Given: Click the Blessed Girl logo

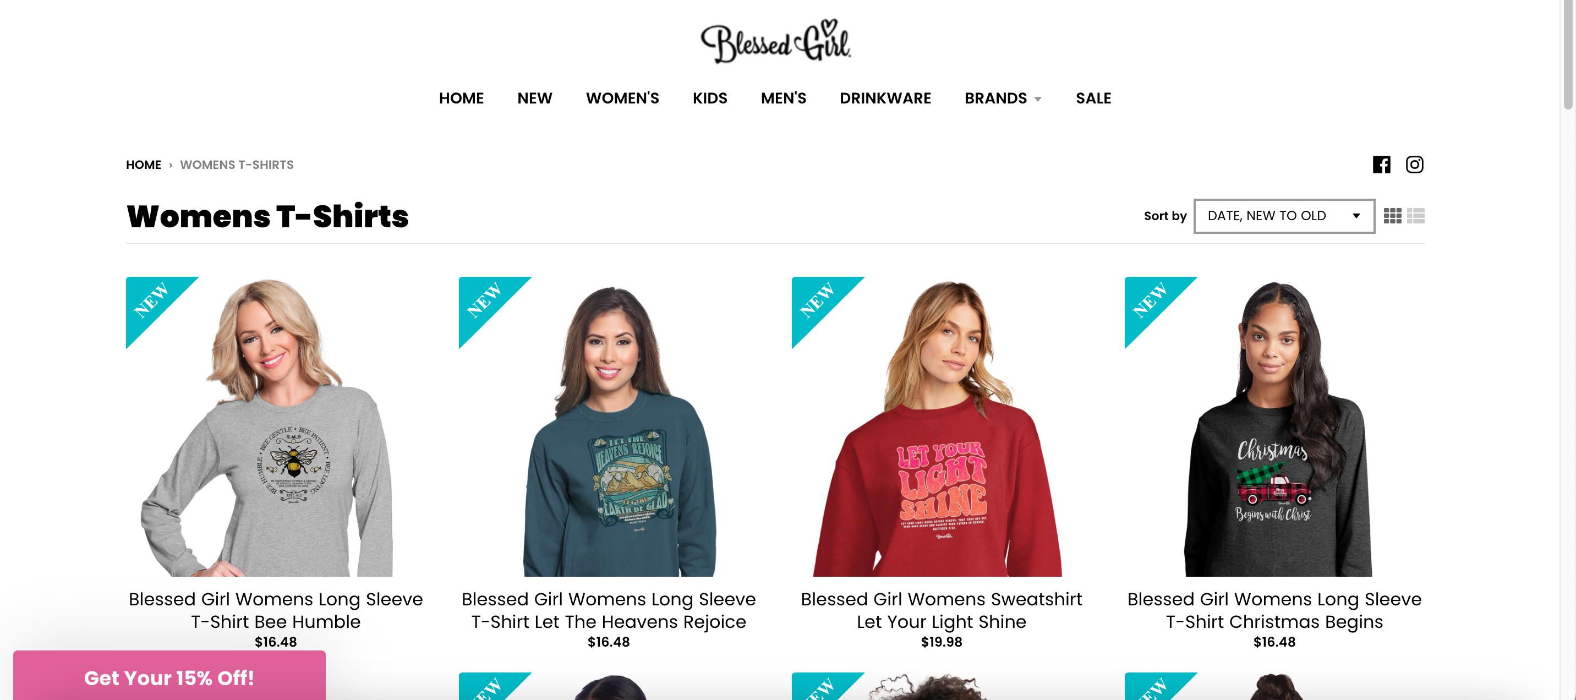Looking at the screenshot, I should click(776, 41).
